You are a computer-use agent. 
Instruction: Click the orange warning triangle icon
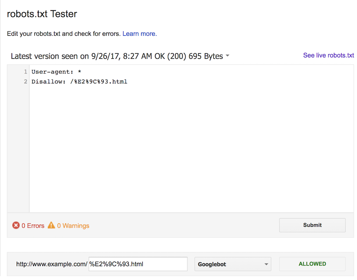(x=51, y=226)
